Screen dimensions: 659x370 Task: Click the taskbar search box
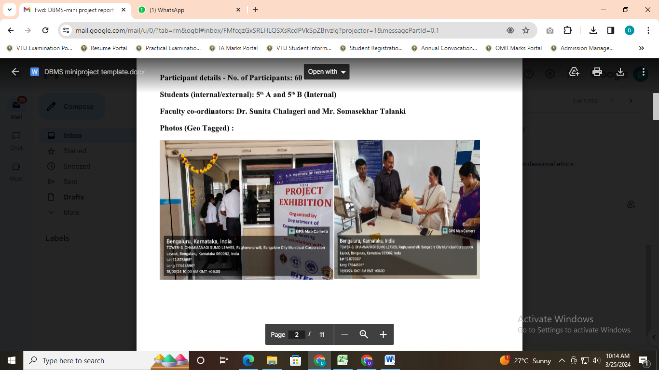click(106, 360)
